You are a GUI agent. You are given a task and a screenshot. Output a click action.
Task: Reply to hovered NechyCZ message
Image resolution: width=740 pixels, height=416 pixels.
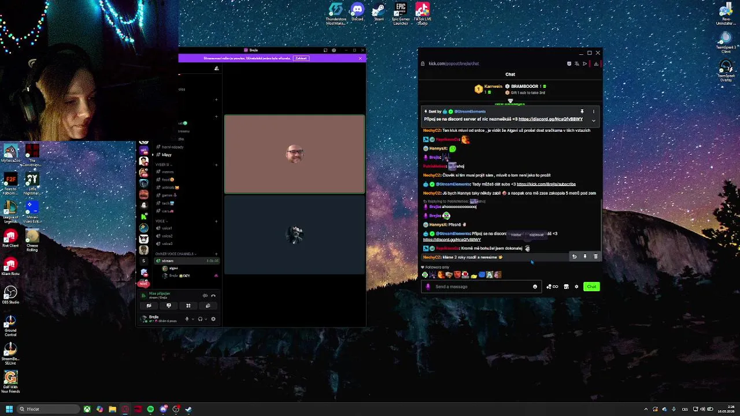pyautogui.click(x=574, y=257)
